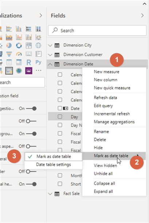Check the Date field checkbox
This screenshot has height=223, width=149.
click(60, 108)
